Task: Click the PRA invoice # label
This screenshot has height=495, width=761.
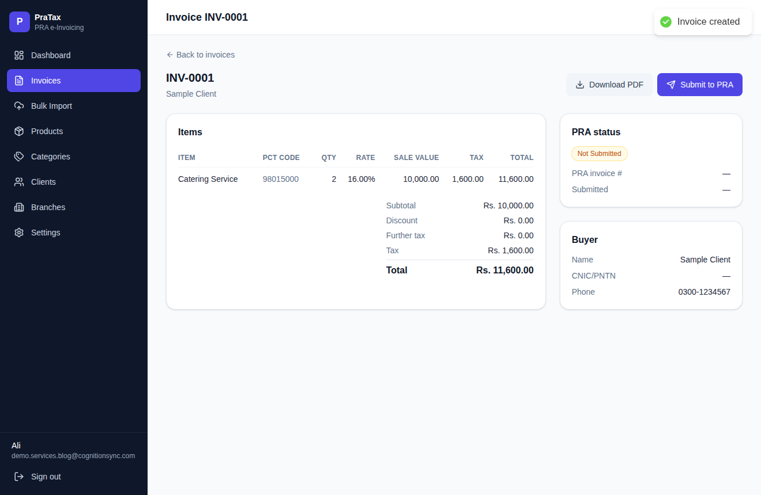Action: [597, 173]
